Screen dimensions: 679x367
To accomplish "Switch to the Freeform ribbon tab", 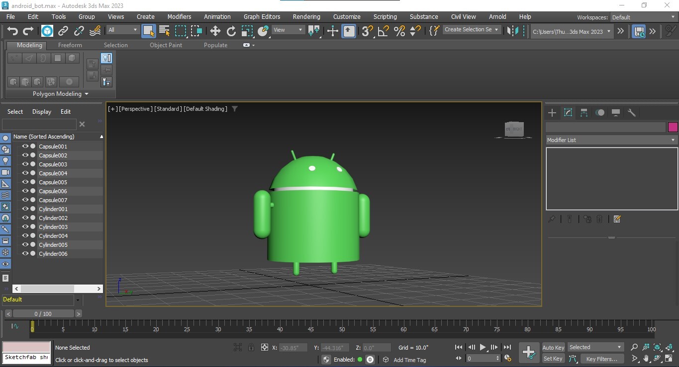I will (x=70, y=45).
